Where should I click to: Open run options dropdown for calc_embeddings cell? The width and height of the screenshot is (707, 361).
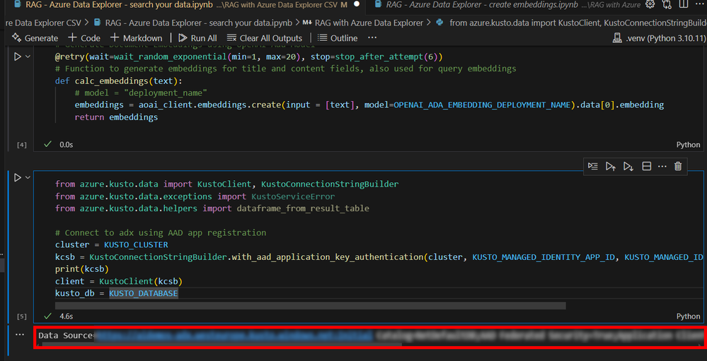coord(28,57)
